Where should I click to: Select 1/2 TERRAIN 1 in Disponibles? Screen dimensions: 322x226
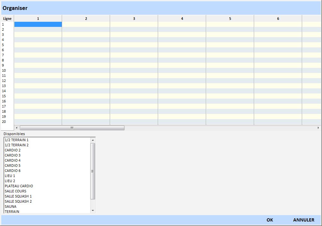17,140
